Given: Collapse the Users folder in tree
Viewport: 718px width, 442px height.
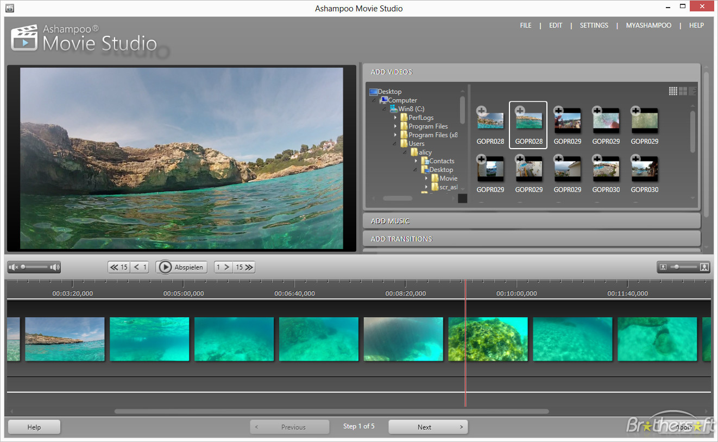Looking at the screenshot, I should click(395, 144).
